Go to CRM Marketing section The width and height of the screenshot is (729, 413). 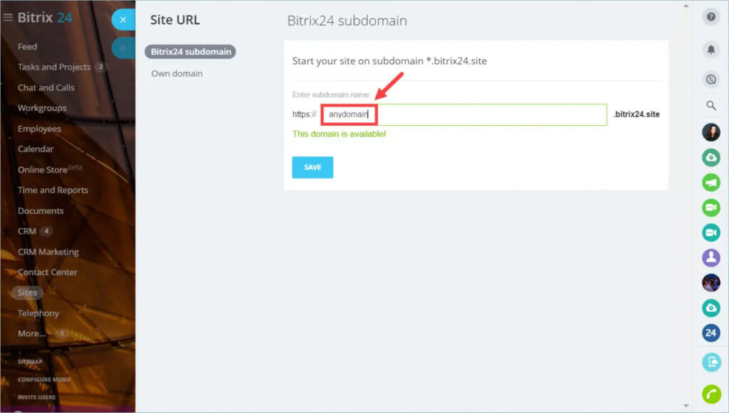tap(48, 252)
